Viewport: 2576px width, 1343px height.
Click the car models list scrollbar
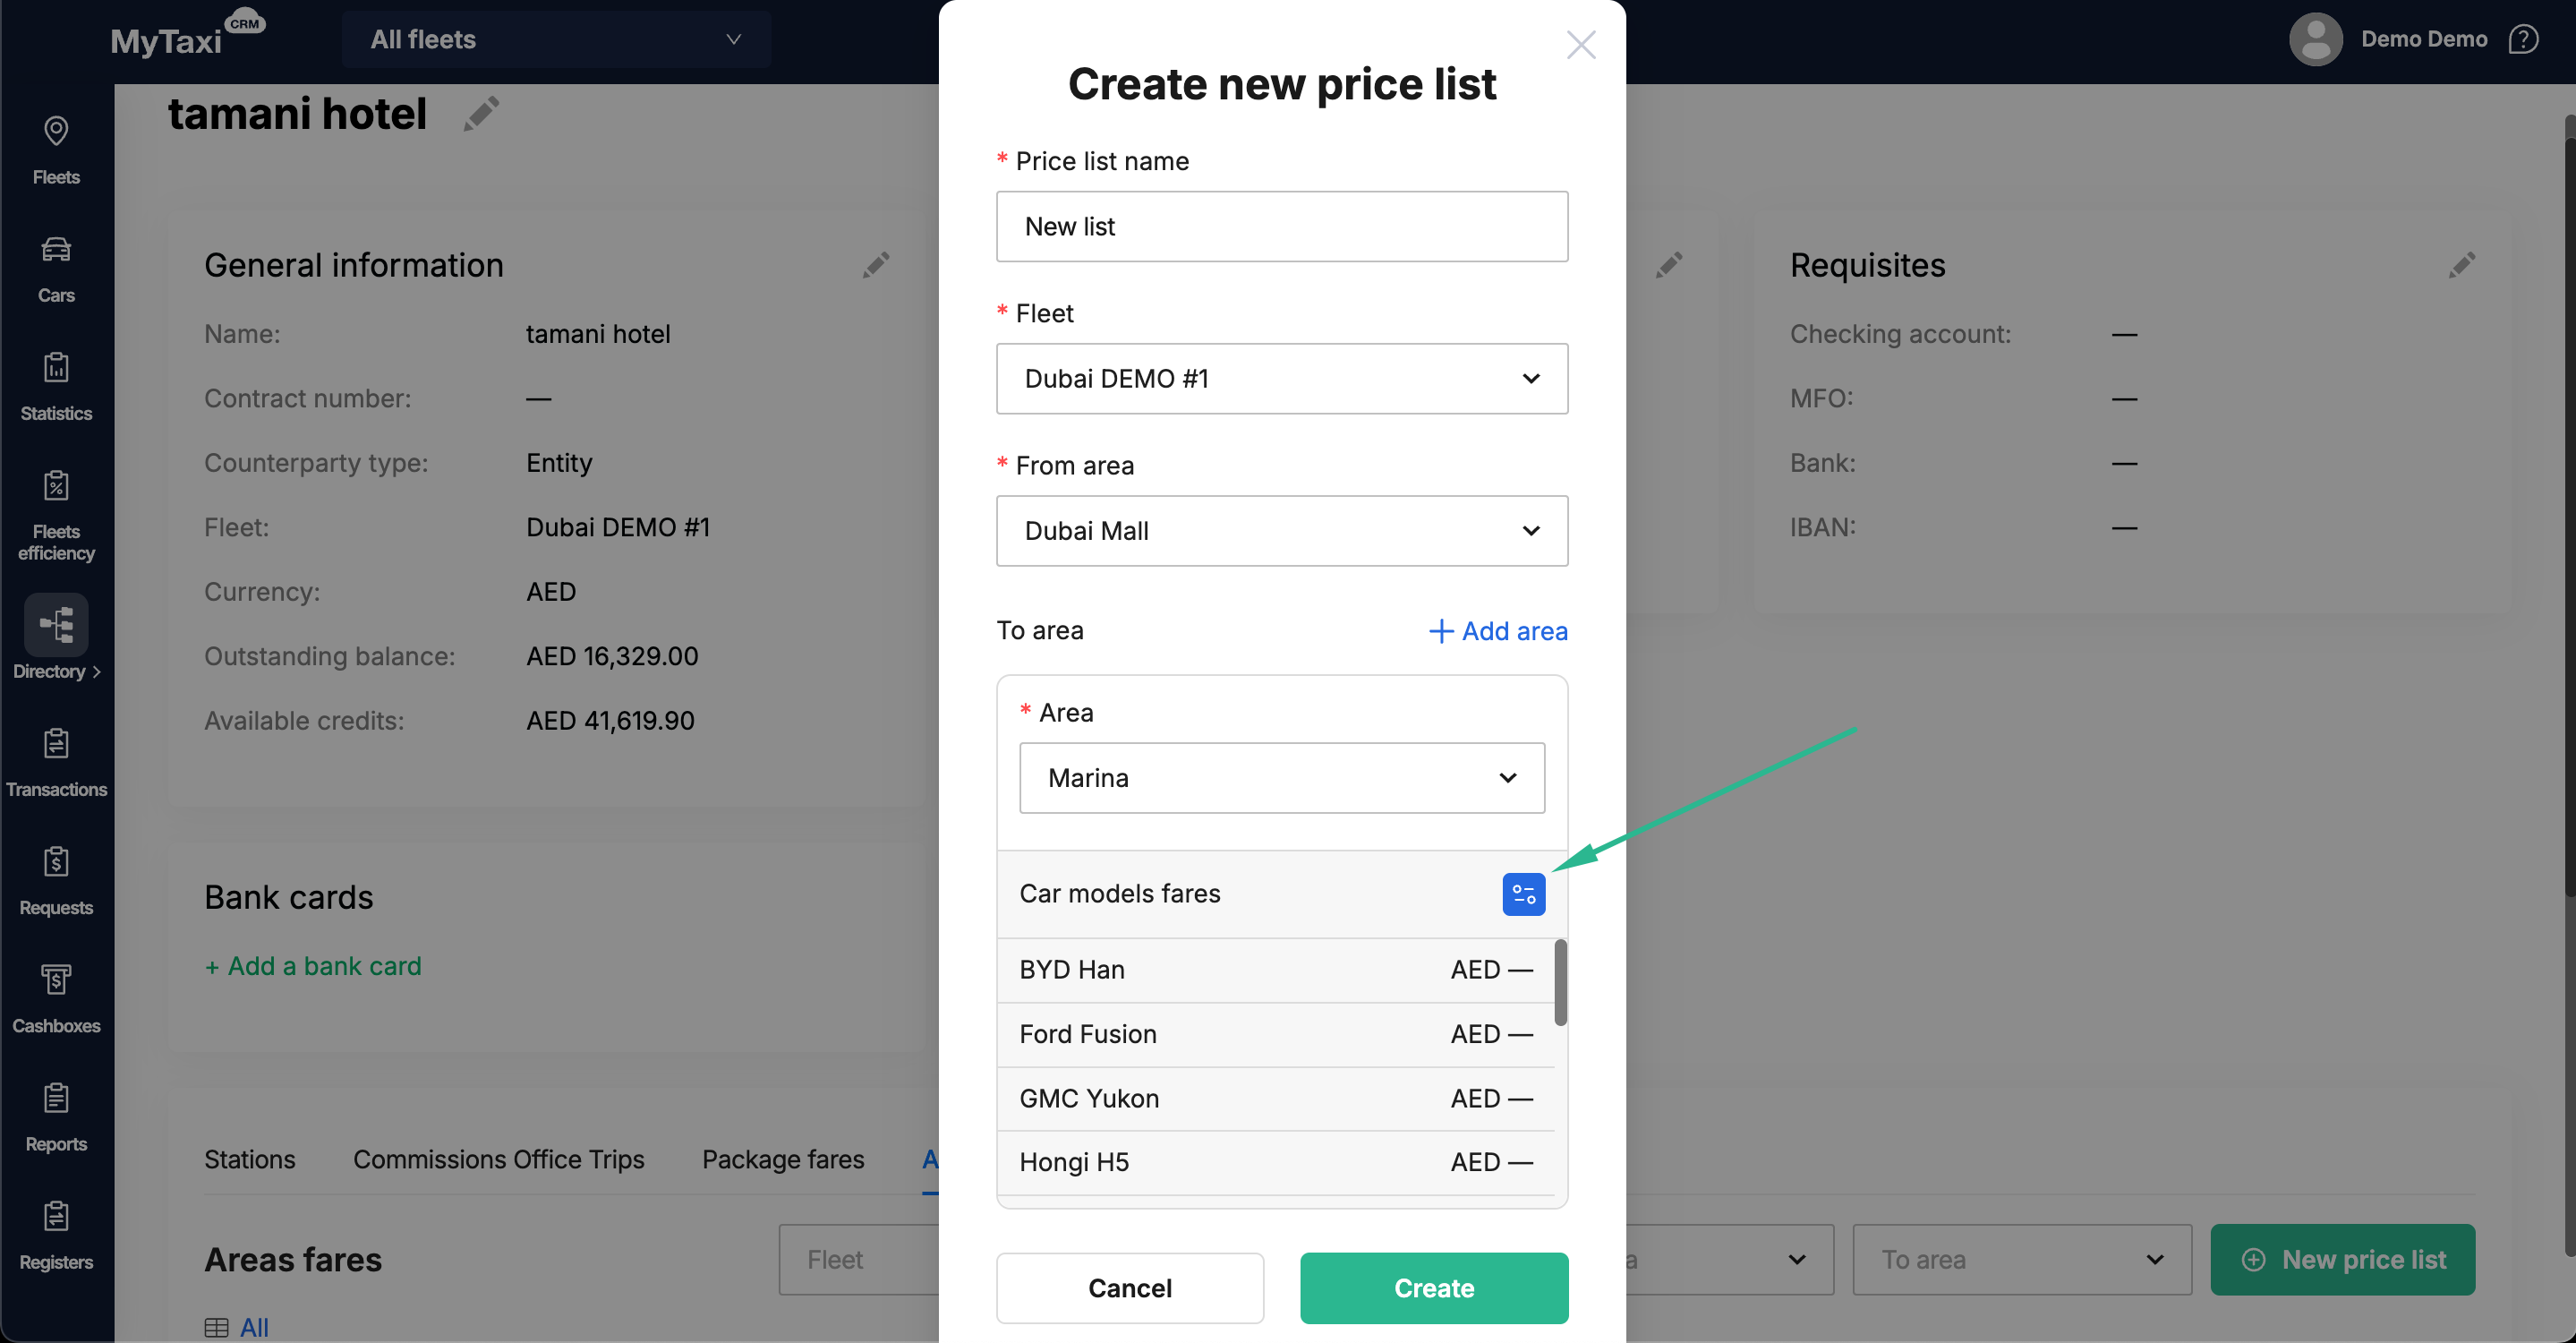click(1560, 982)
